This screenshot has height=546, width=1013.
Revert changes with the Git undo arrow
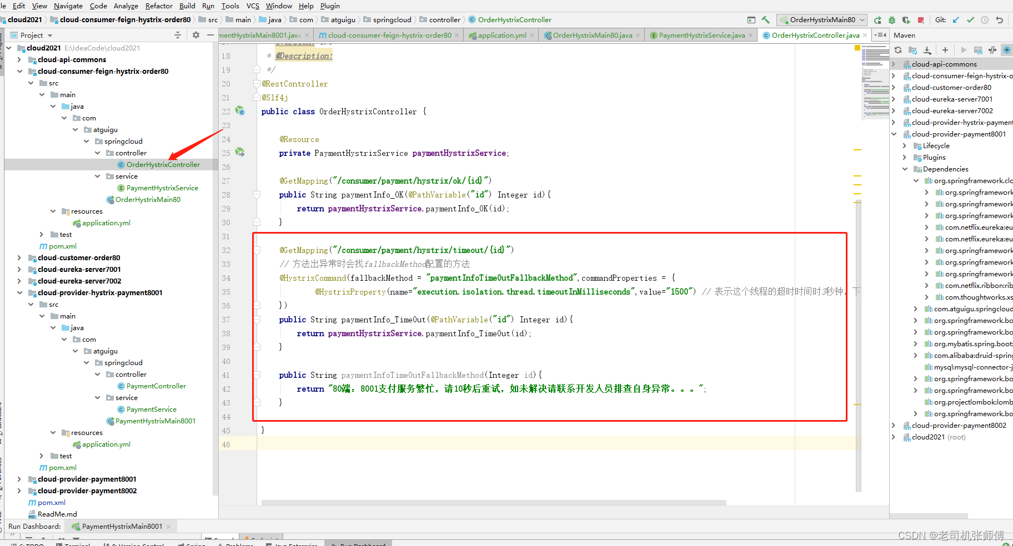coord(999,20)
